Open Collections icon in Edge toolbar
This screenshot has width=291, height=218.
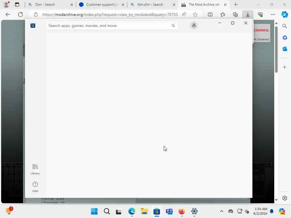pyautogui.click(x=235, y=14)
